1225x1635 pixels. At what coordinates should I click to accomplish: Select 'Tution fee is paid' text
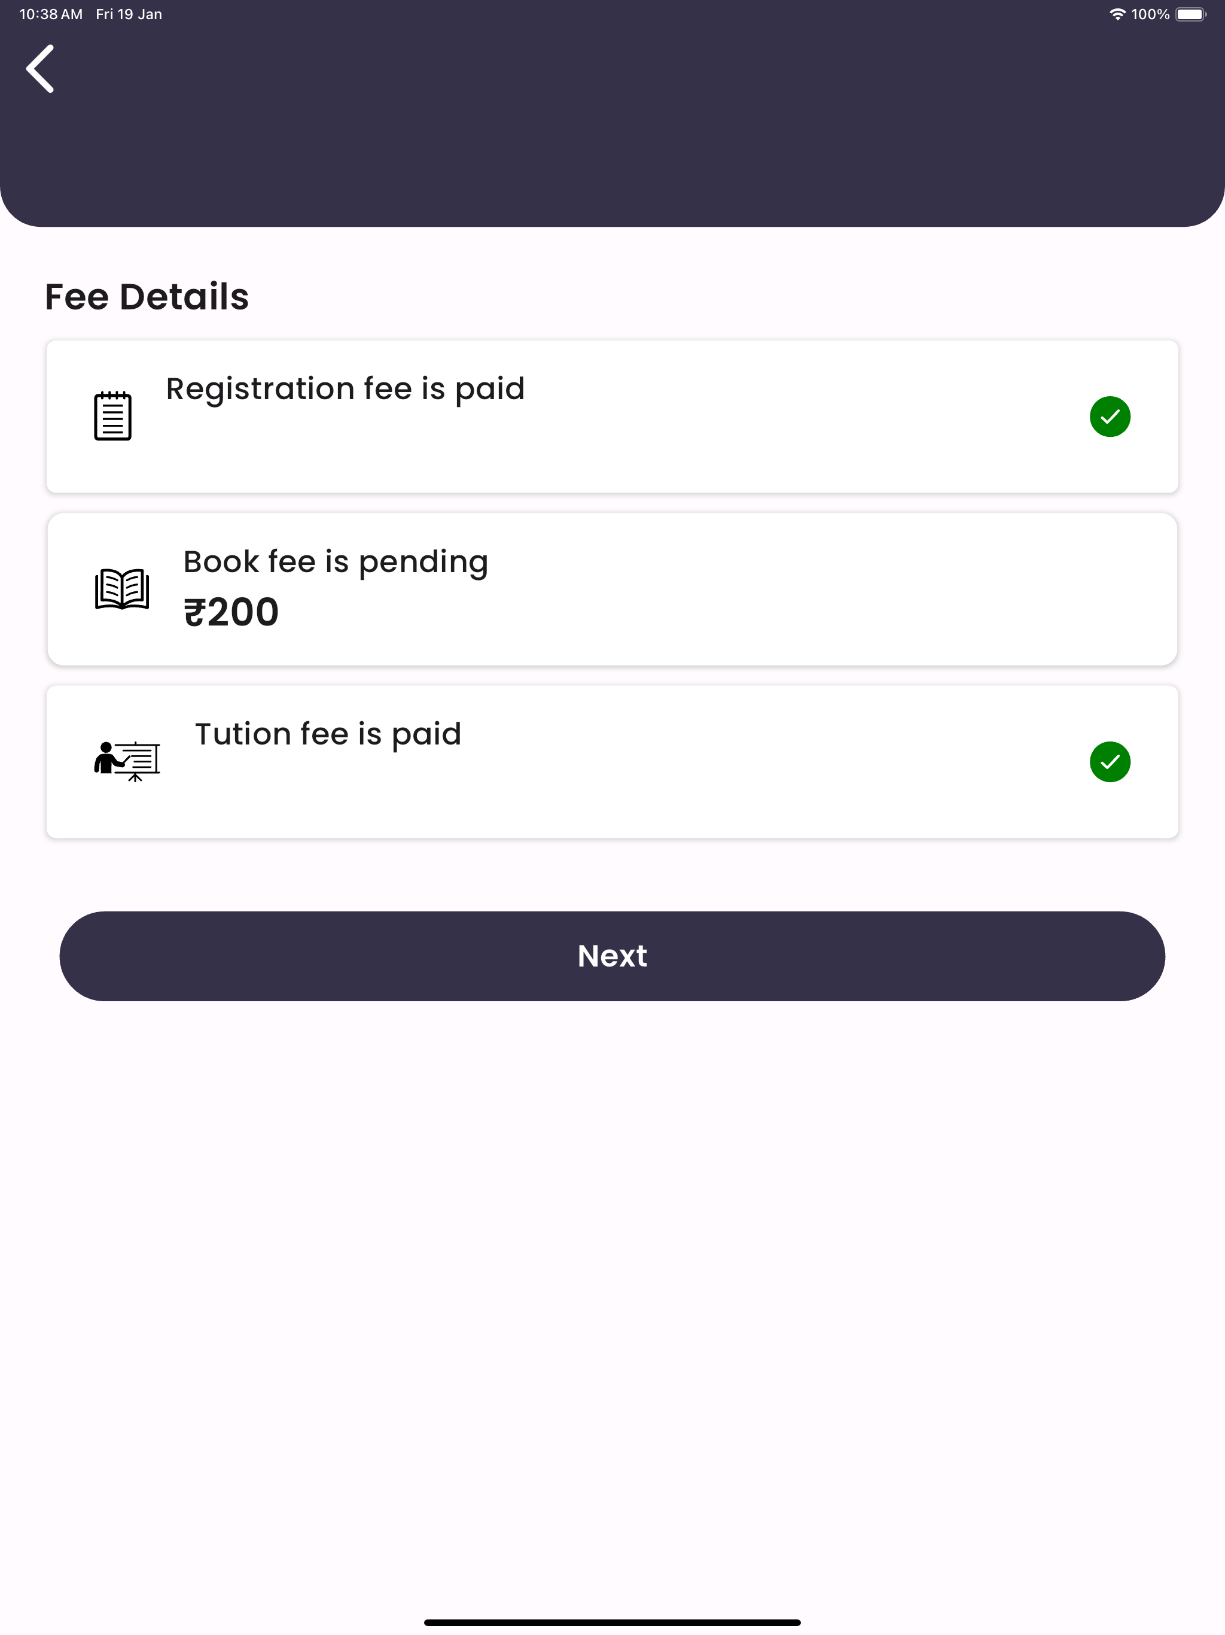[328, 735]
